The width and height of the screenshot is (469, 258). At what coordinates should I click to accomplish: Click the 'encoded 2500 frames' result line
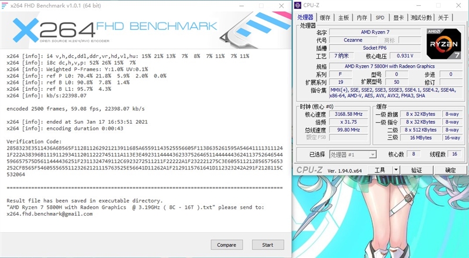tap(76, 109)
